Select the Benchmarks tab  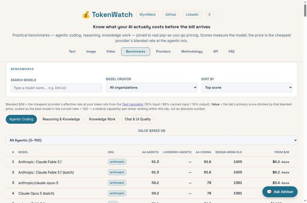point(136,52)
